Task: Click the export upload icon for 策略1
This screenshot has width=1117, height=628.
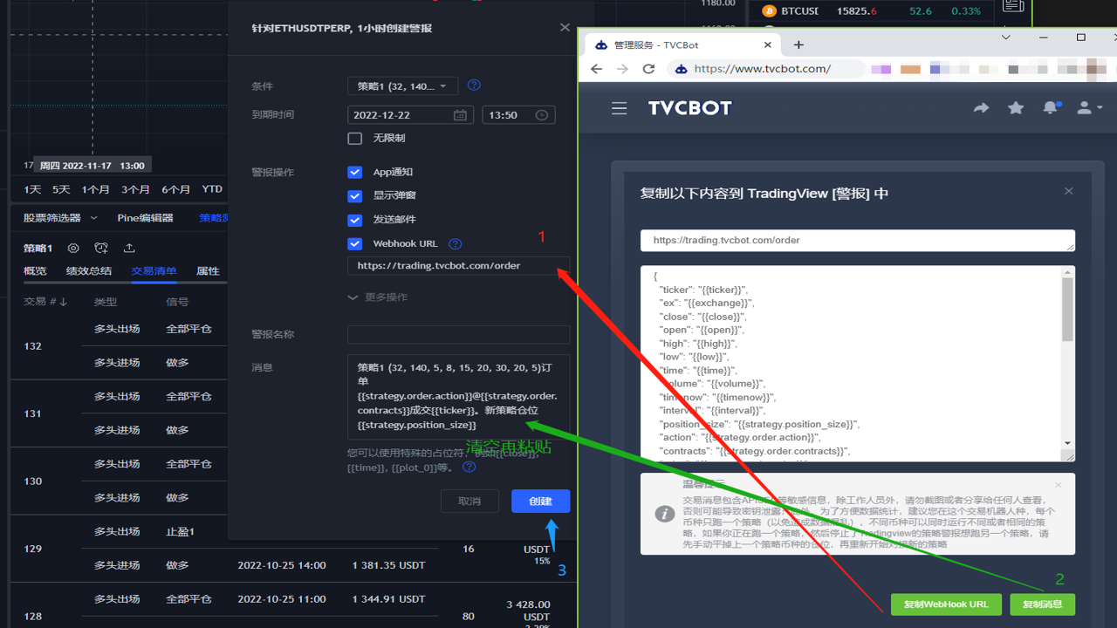Action: [129, 249]
